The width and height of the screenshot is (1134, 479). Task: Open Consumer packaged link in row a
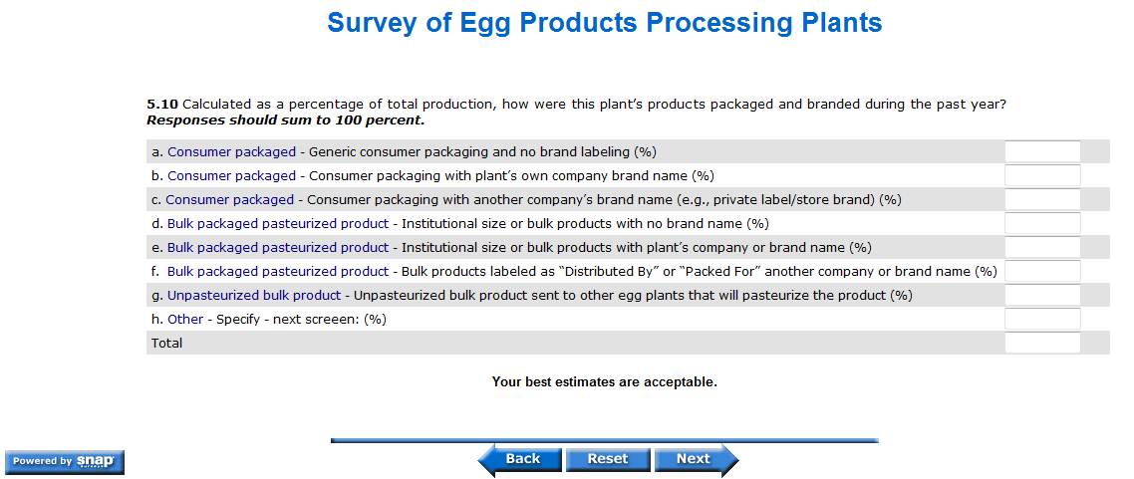point(231,152)
